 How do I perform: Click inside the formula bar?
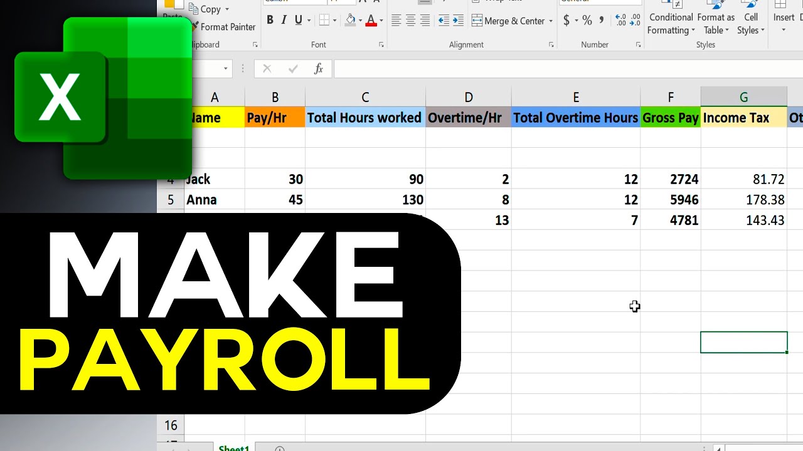pos(568,69)
